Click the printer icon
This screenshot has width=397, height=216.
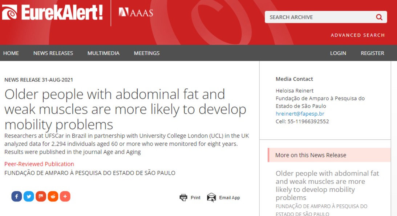(183, 197)
